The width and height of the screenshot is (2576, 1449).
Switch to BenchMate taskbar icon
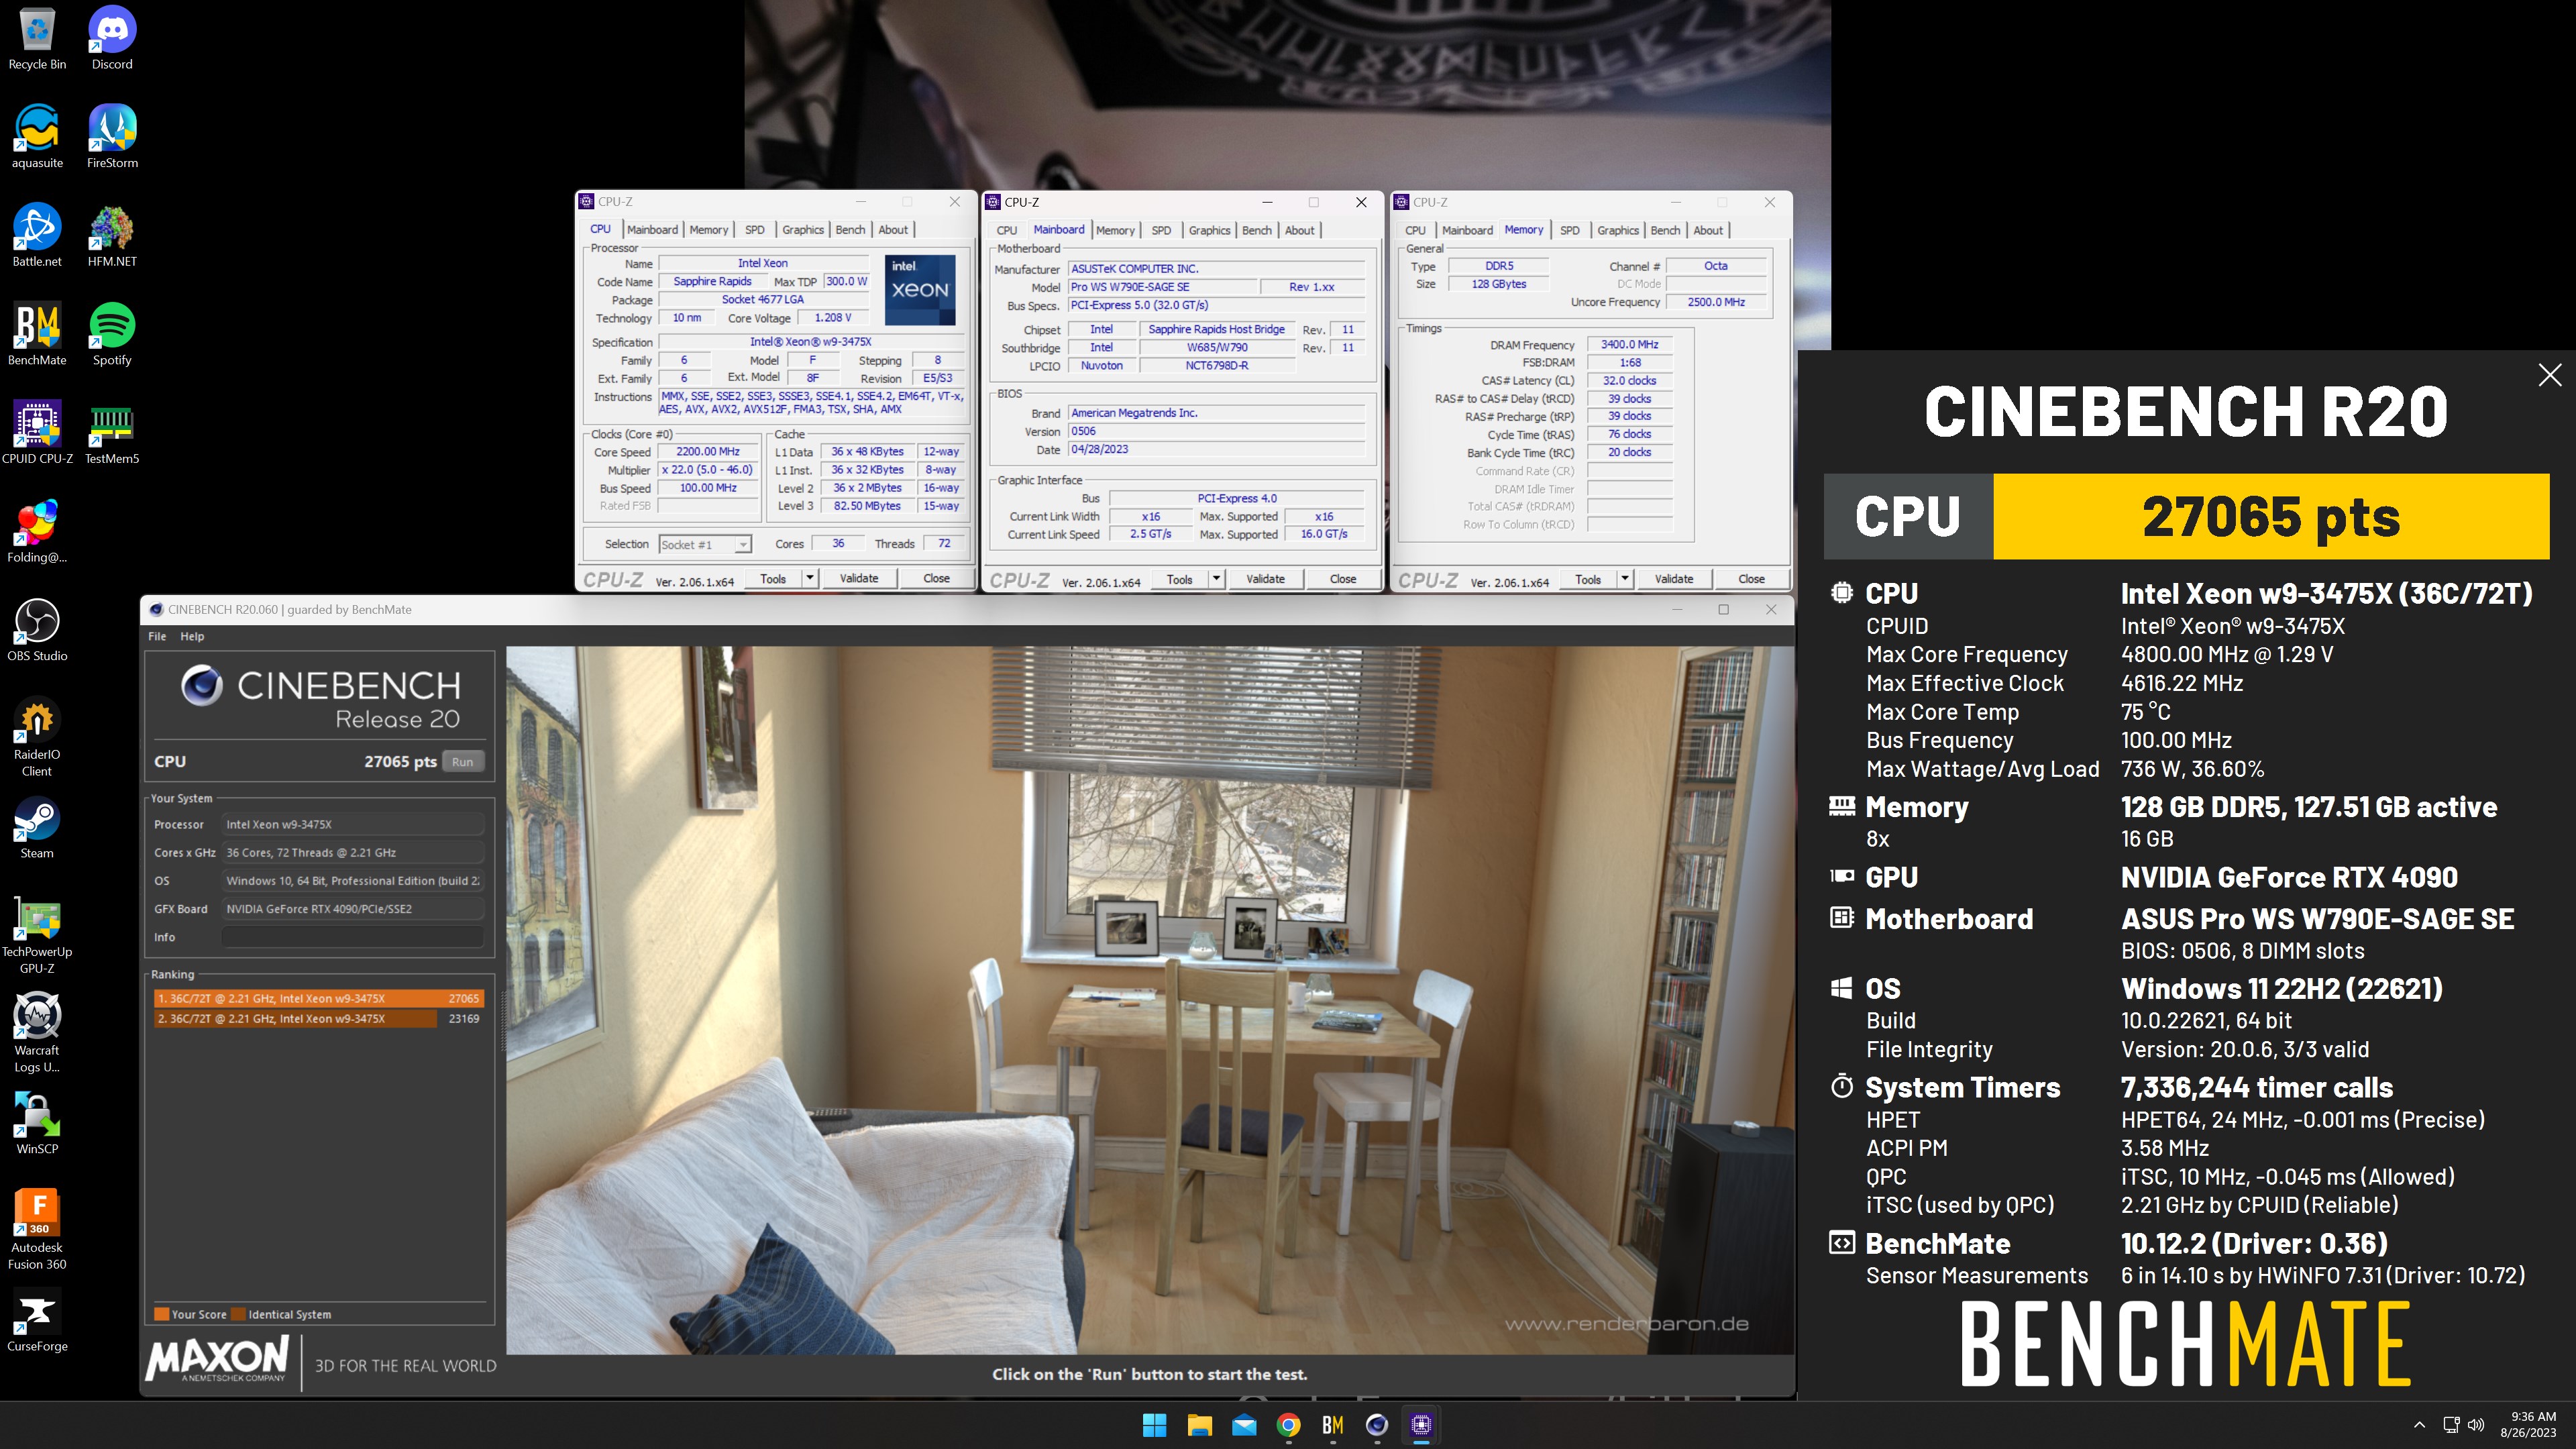pyautogui.click(x=1333, y=1425)
